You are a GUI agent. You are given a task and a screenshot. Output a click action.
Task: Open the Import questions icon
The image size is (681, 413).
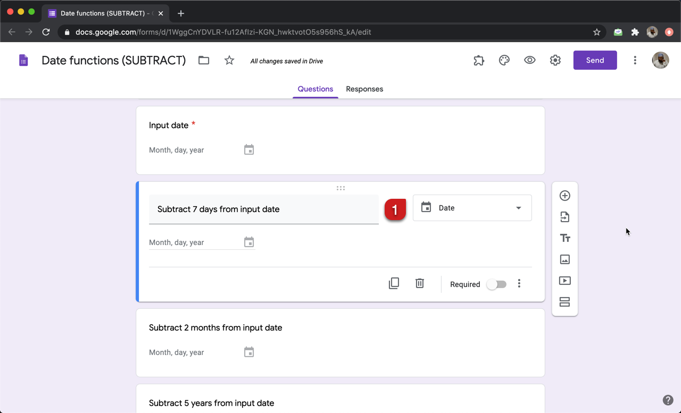click(564, 217)
